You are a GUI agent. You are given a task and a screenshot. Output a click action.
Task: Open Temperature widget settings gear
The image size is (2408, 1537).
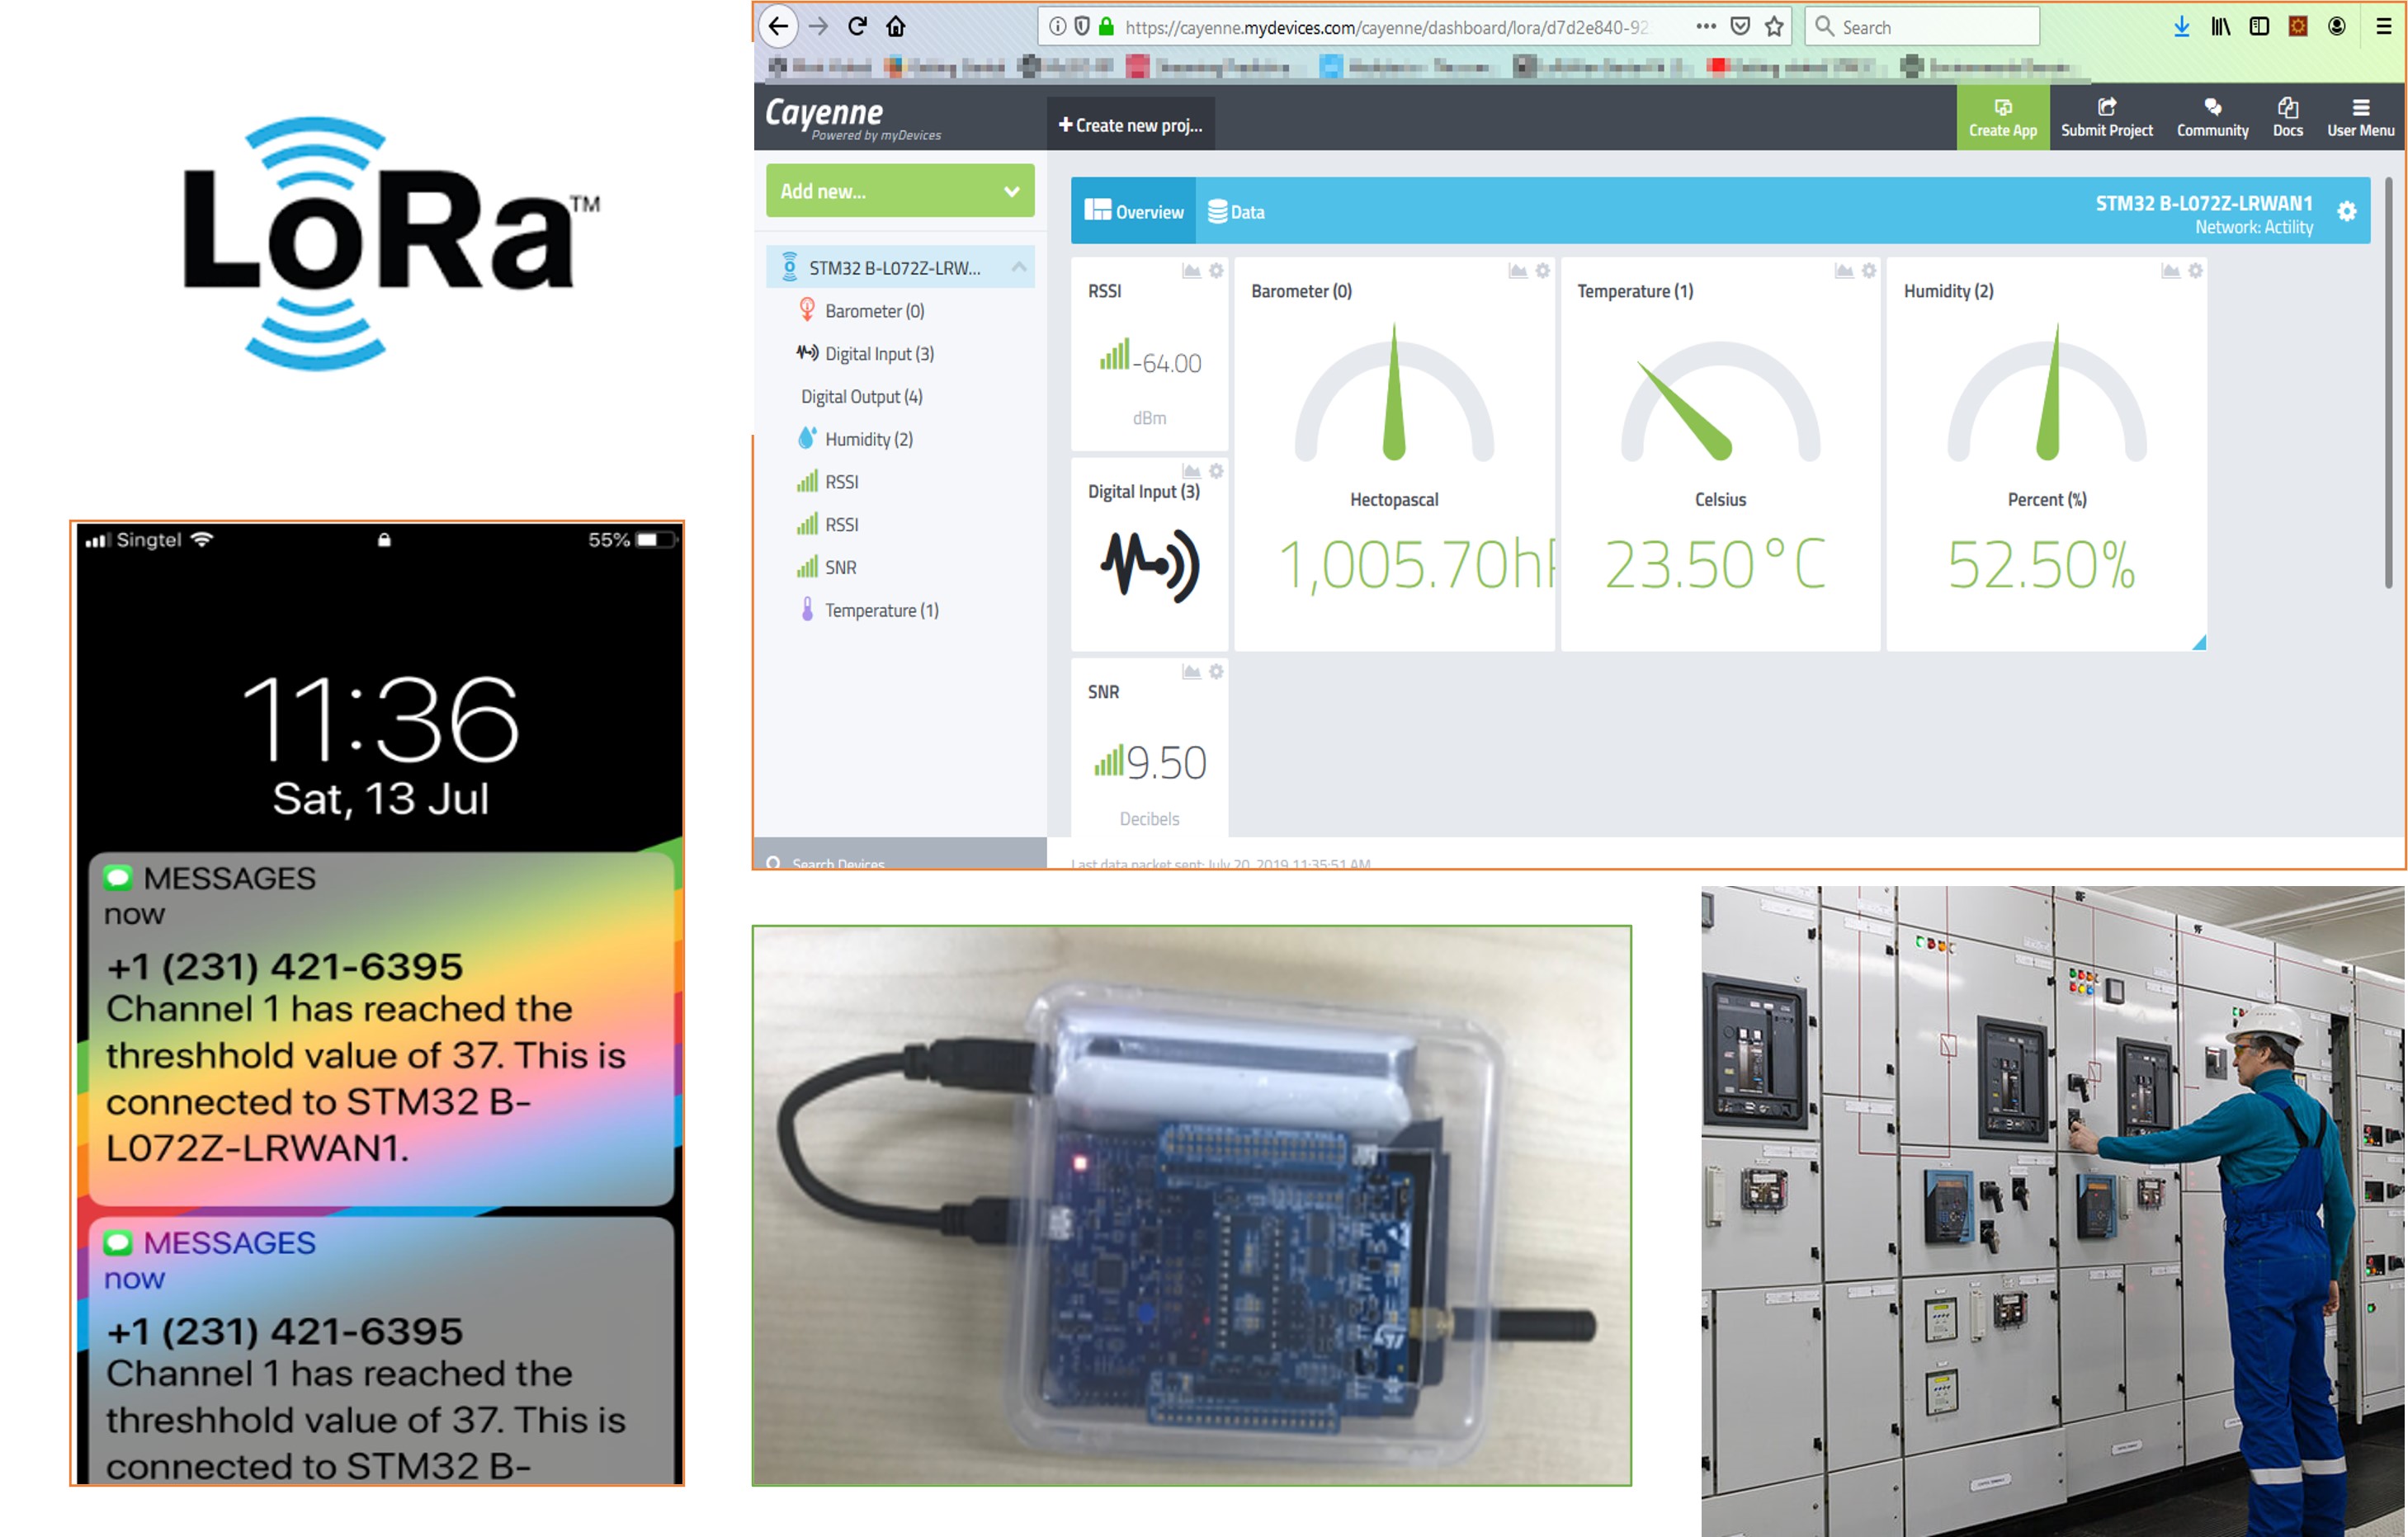(1869, 271)
